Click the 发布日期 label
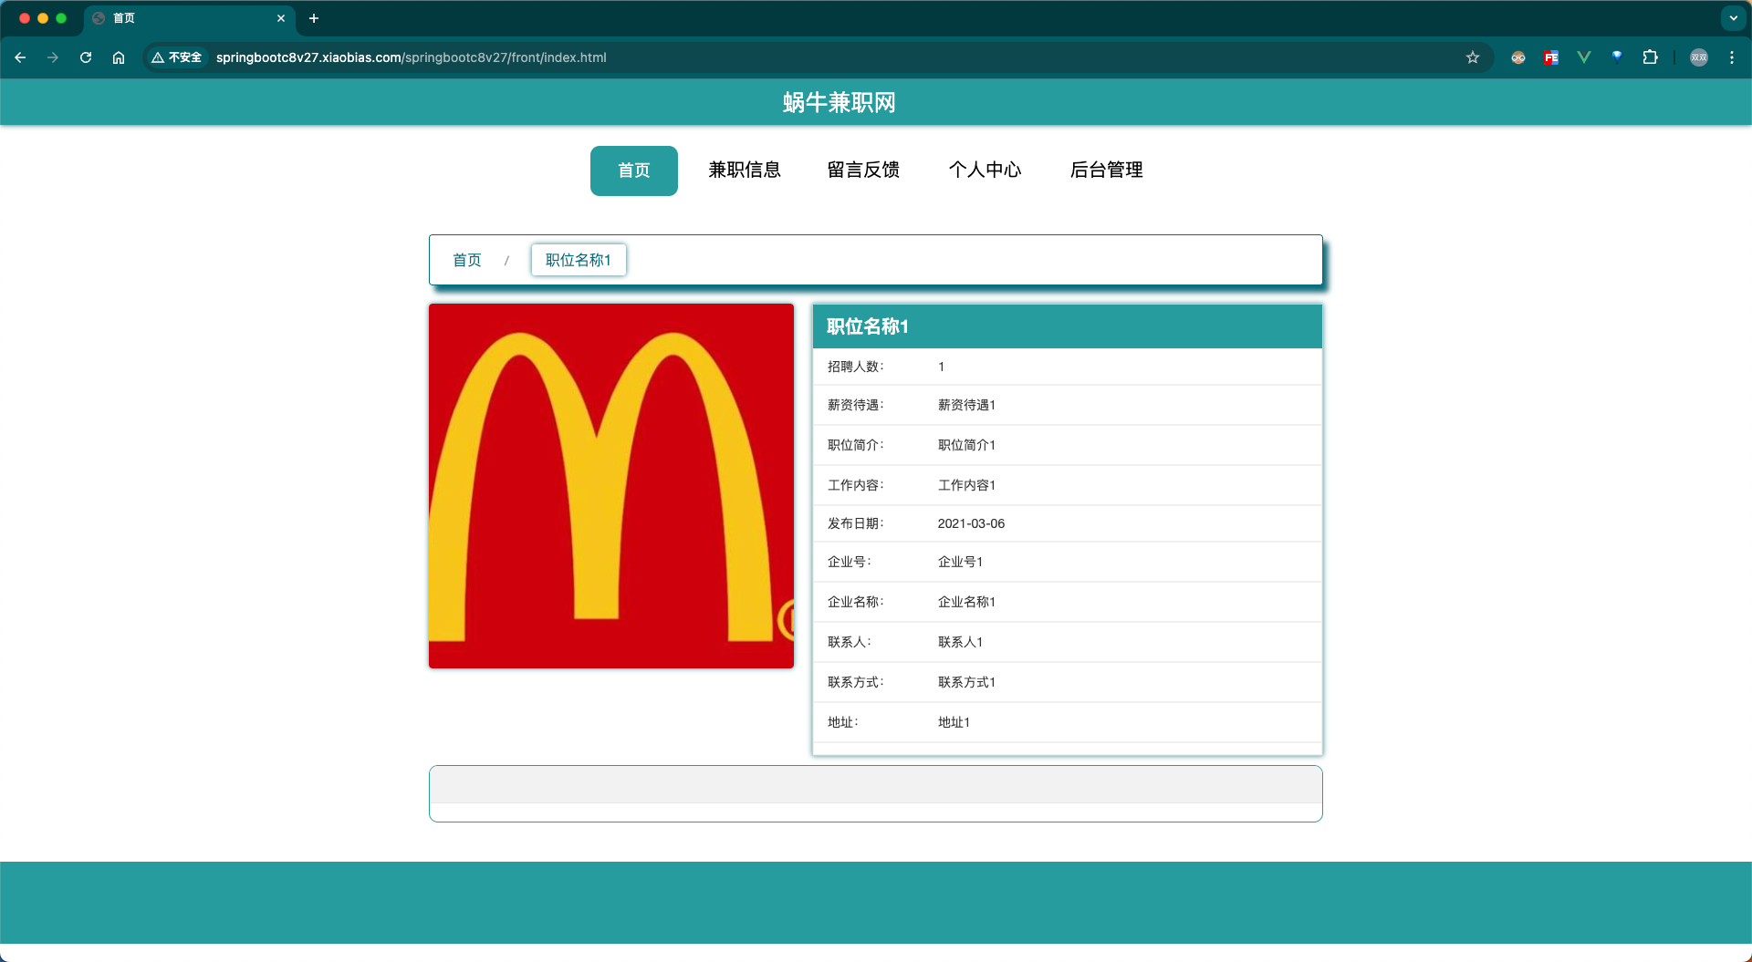This screenshot has width=1752, height=962. (x=855, y=523)
